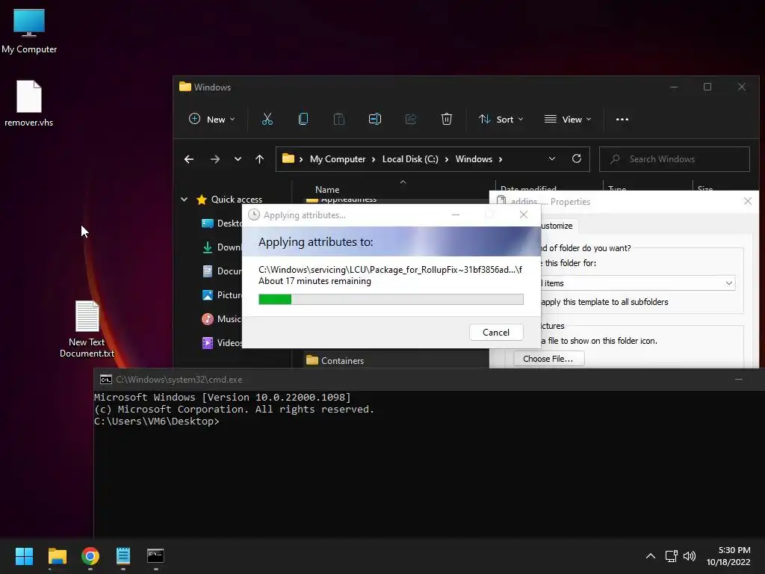This screenshot has height=574, width=765.
Task: Click the Choose File button
Action: (548, 359)
